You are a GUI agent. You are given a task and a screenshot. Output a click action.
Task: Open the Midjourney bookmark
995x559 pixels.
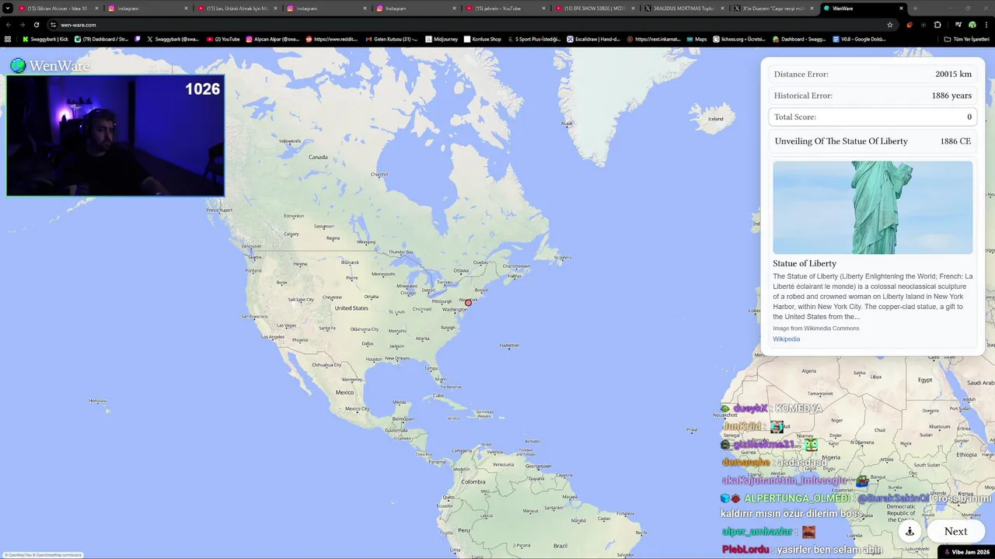442,39
